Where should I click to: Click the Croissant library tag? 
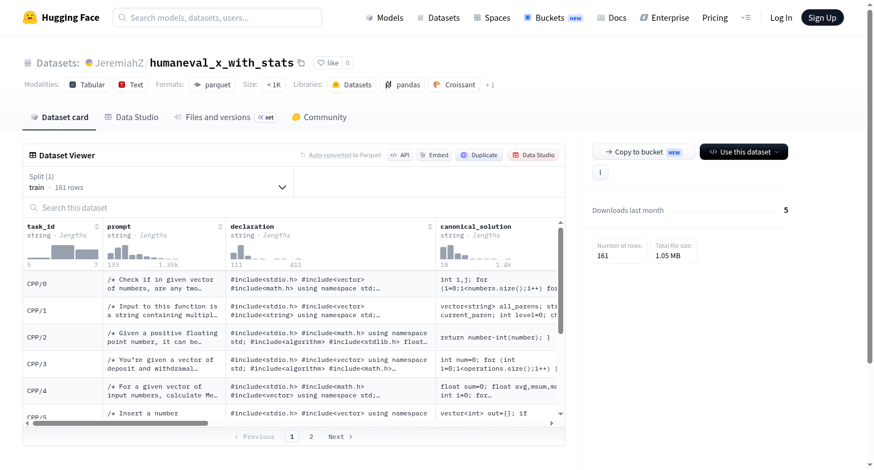click(454, 85)
